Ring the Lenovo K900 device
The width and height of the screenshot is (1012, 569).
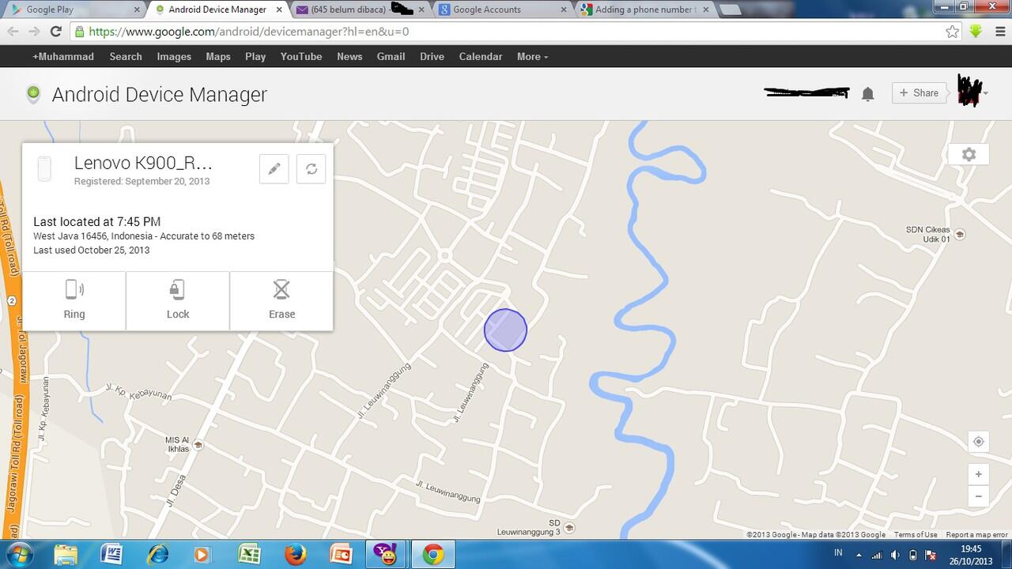click(74, 301)
